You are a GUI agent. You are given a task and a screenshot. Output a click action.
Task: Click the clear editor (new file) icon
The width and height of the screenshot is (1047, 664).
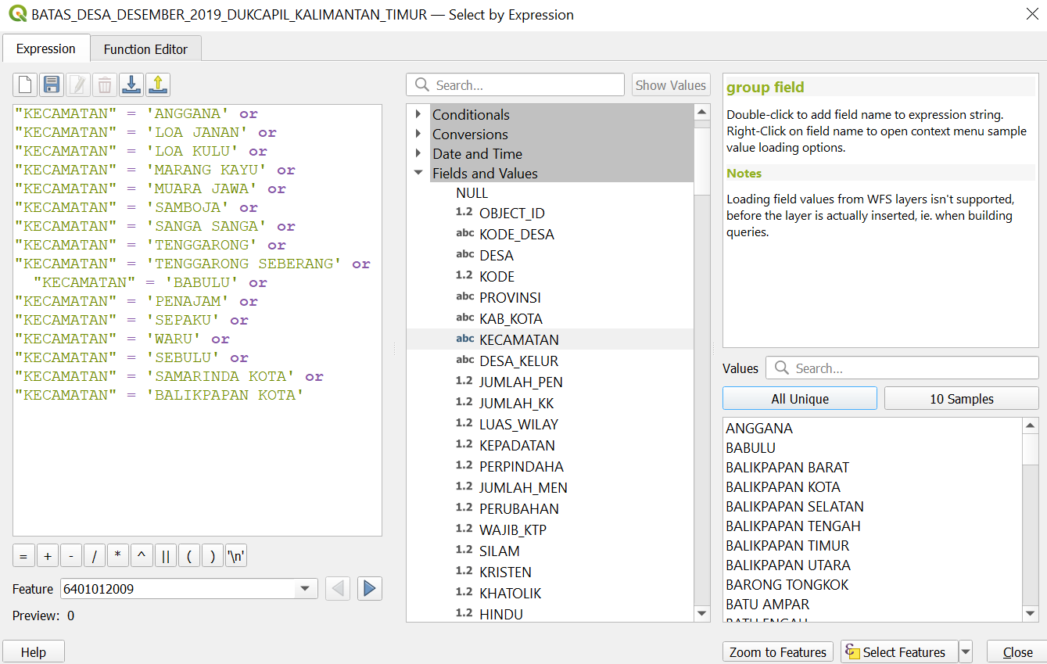26,84
